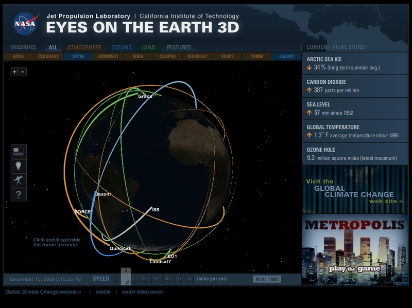Open the Global Temperature vital sign

click(x=355, y=132)
